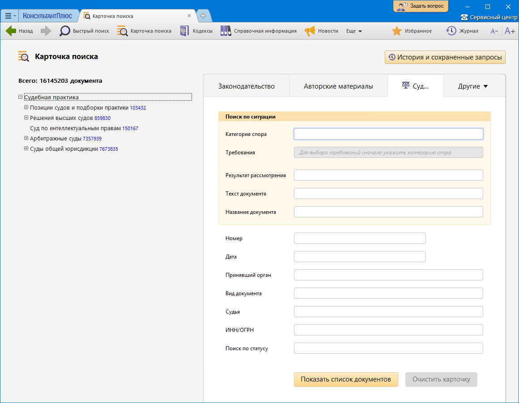Open the Еще toolbar dropdown
The width and height of the screenshot is (519, 403).
click(354, 31)
